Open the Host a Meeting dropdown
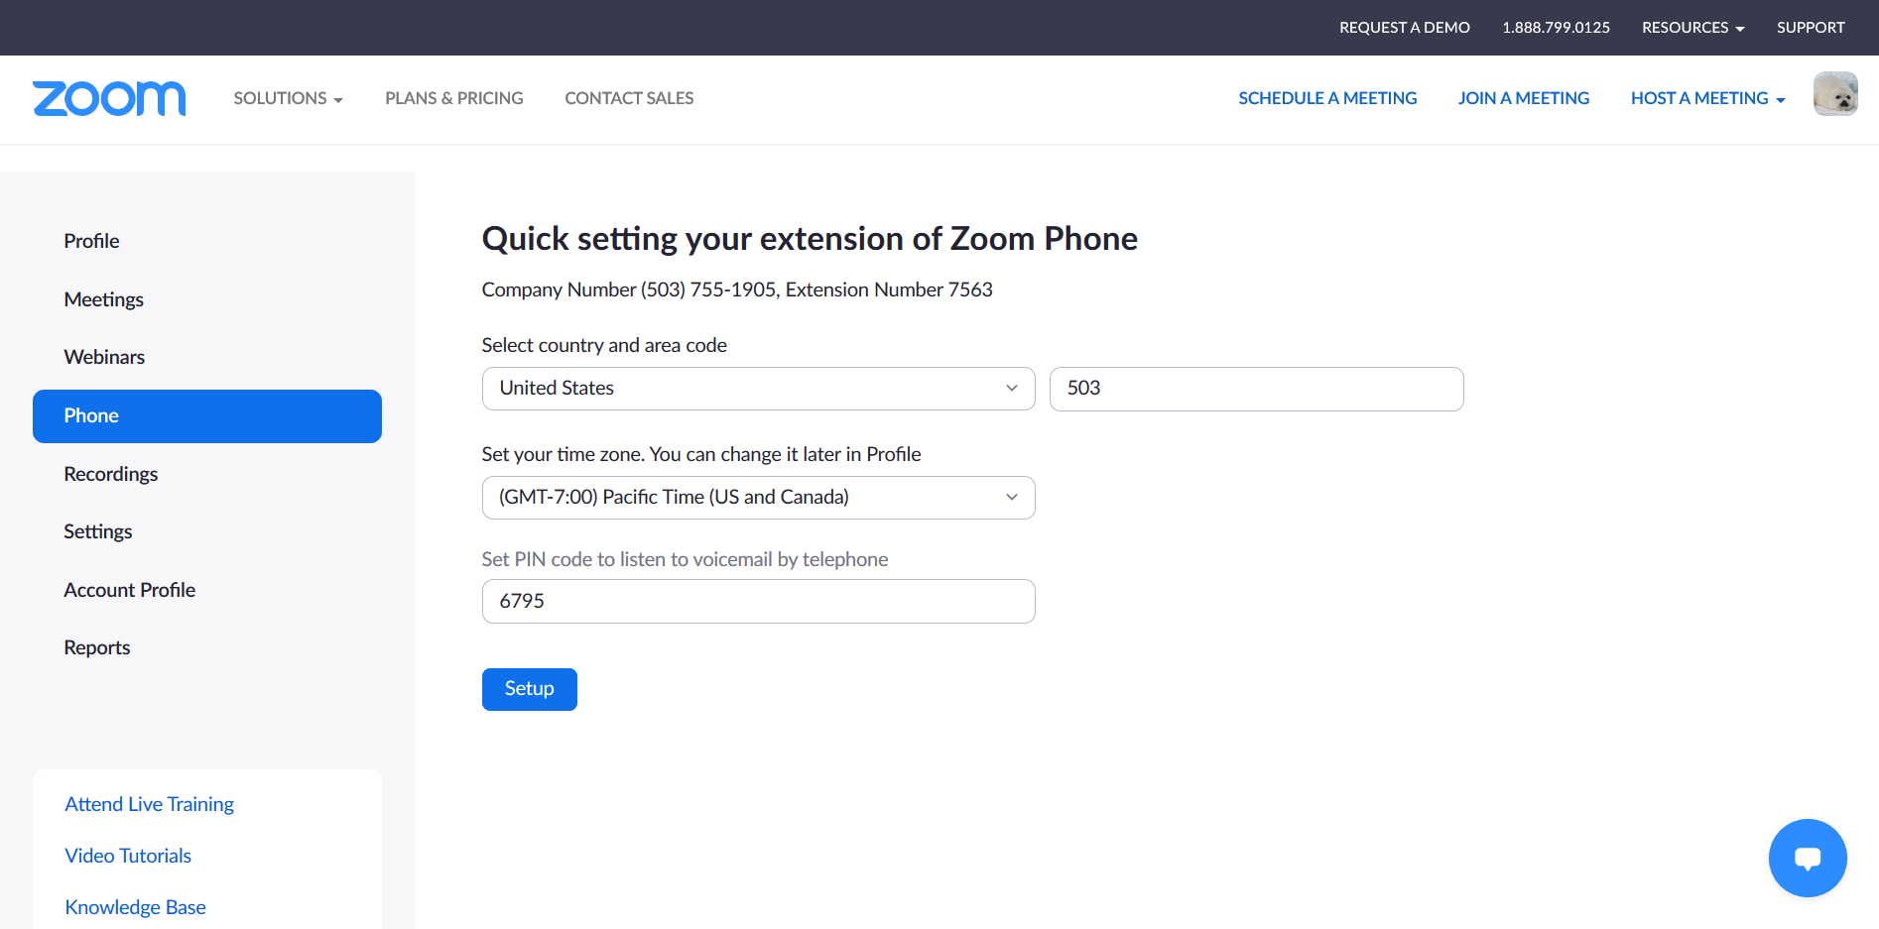The image size is (1879, 929). click(x=1707, y=98)
